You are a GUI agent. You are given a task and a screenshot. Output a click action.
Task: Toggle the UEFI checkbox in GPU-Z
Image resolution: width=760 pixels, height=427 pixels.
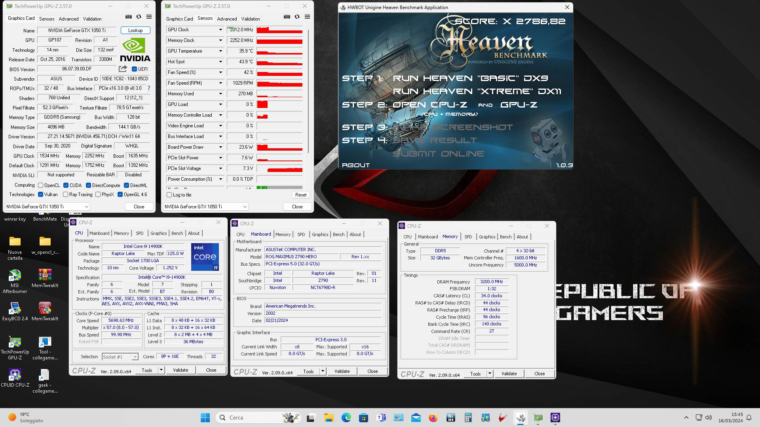click(x=134, y=69)
